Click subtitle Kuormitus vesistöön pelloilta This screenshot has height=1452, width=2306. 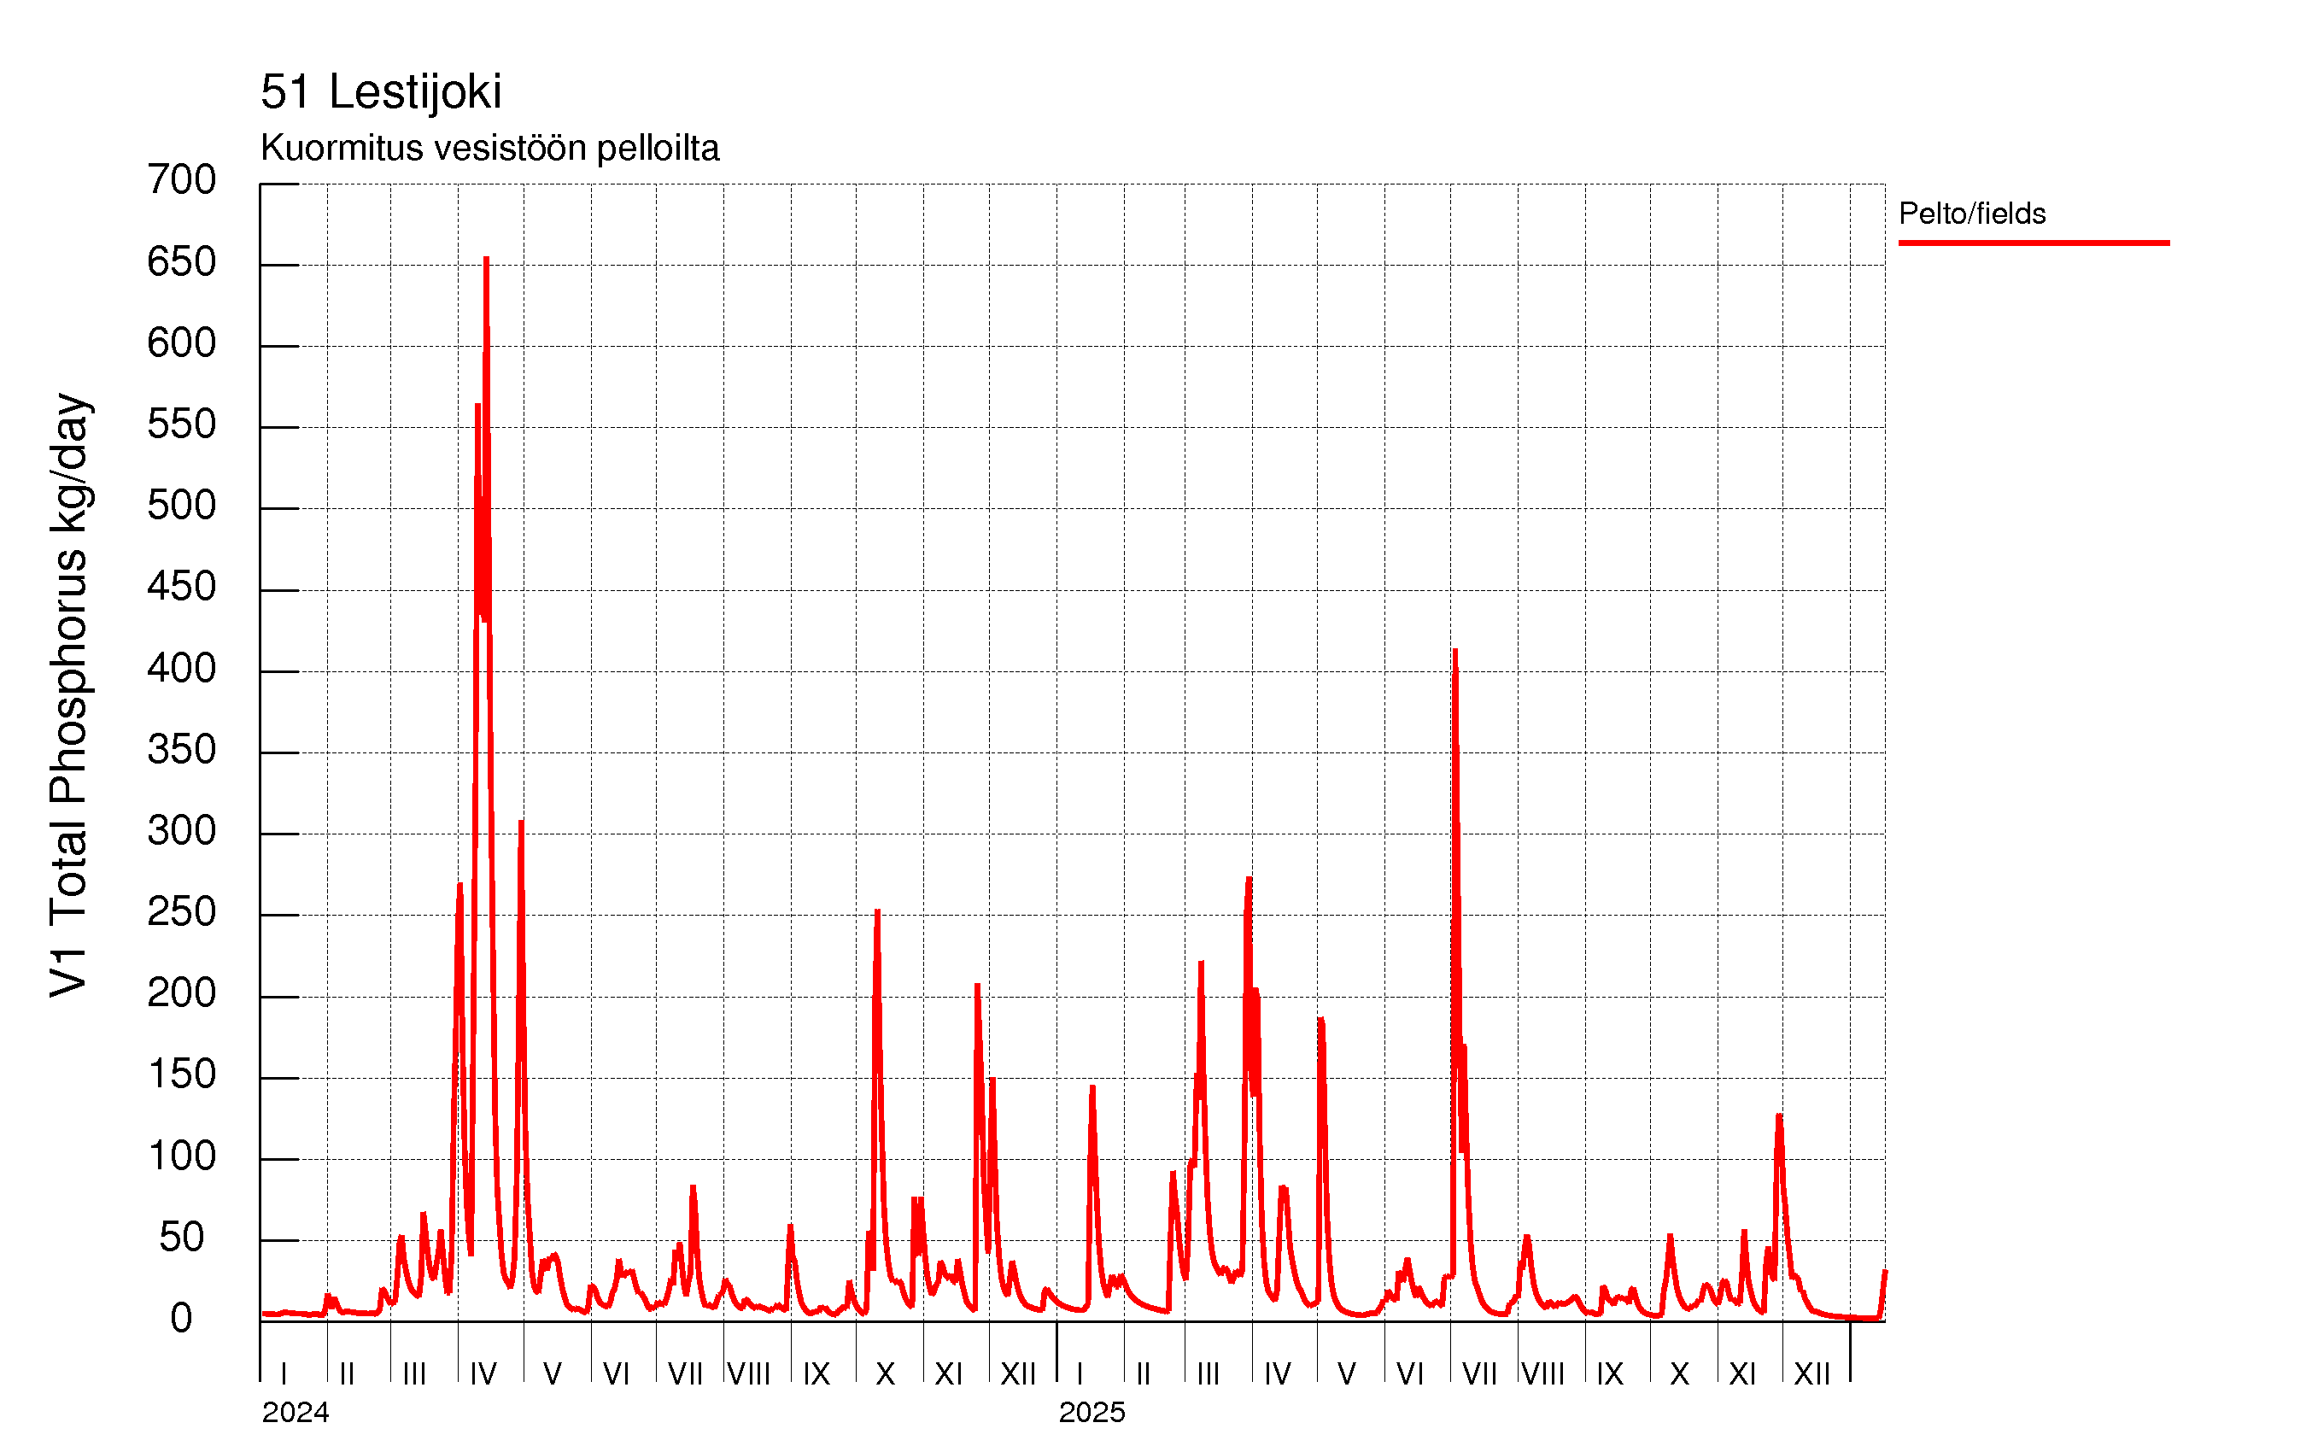point(489,149)
